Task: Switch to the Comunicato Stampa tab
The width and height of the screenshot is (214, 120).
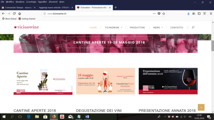Action: (x=19, y=8)
